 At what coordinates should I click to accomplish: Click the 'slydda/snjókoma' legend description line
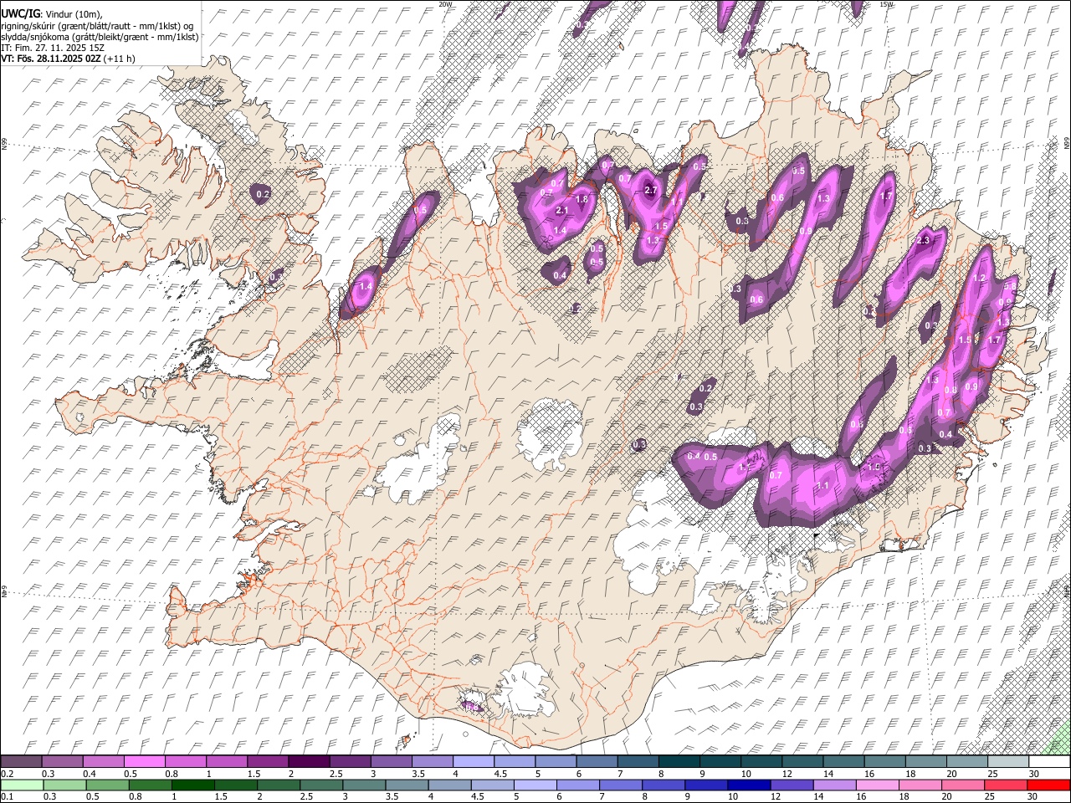click(100, 37)
